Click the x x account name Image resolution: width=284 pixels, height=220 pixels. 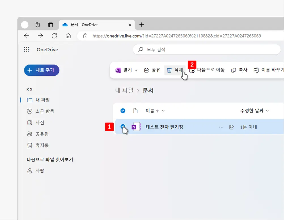click(x=29, y=89)
